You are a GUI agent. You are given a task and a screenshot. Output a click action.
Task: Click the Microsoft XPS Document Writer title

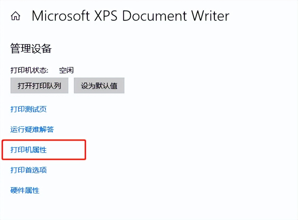pyautogui.click(x=130, y=16)
